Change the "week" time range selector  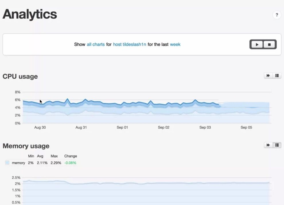click(x=175, y=44)
